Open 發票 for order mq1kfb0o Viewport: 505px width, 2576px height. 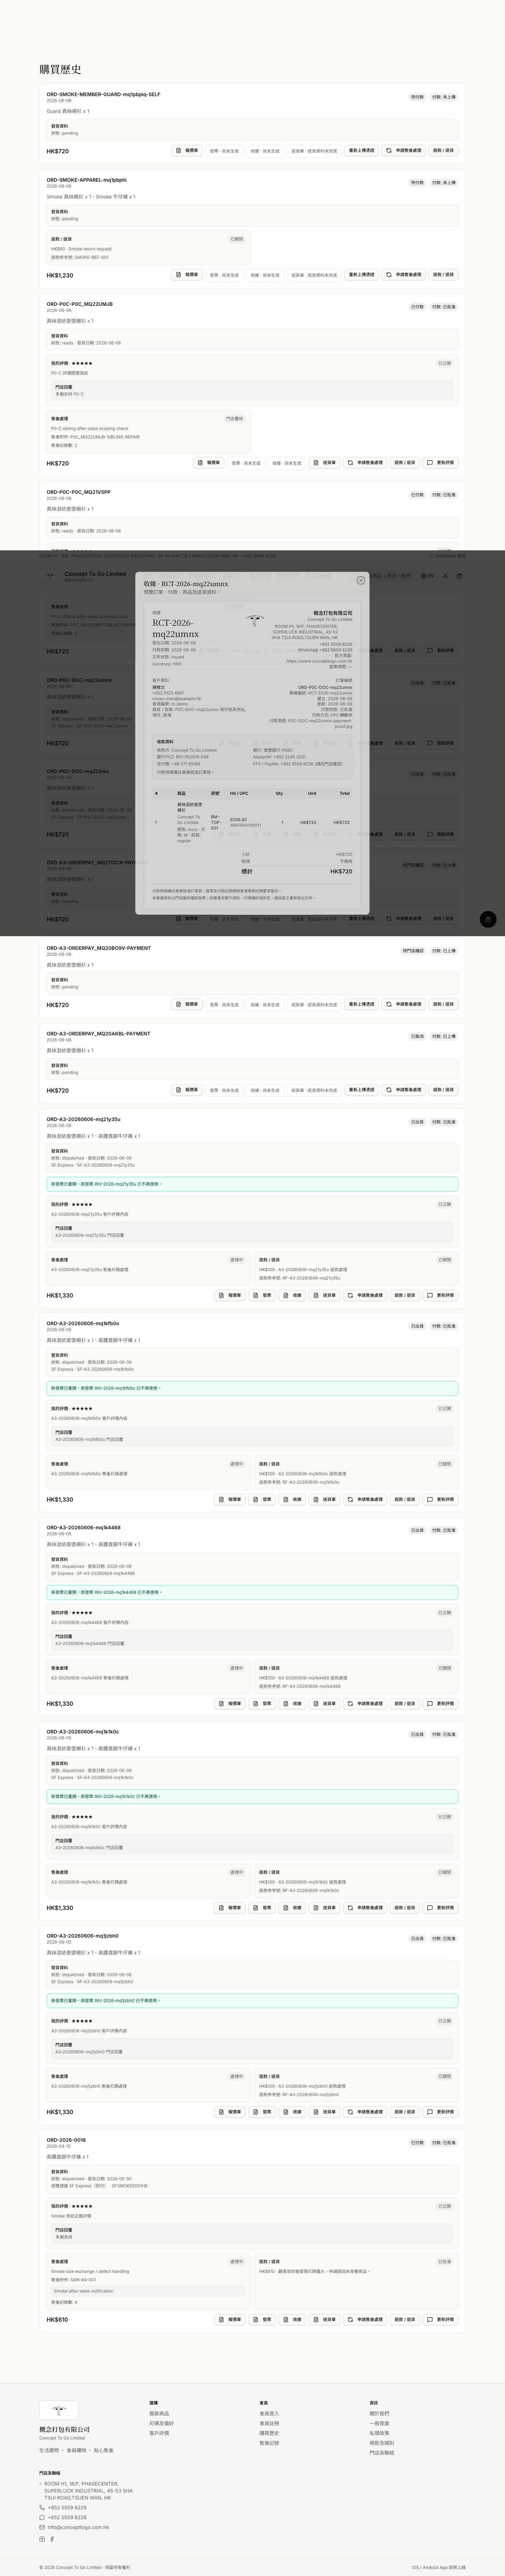[262, 1500]
